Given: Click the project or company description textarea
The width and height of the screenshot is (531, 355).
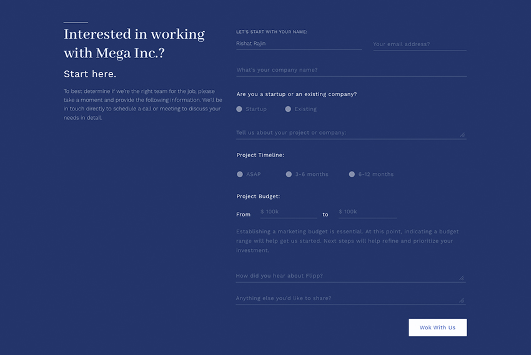Looking at the screenshot, I should point(347,132).
